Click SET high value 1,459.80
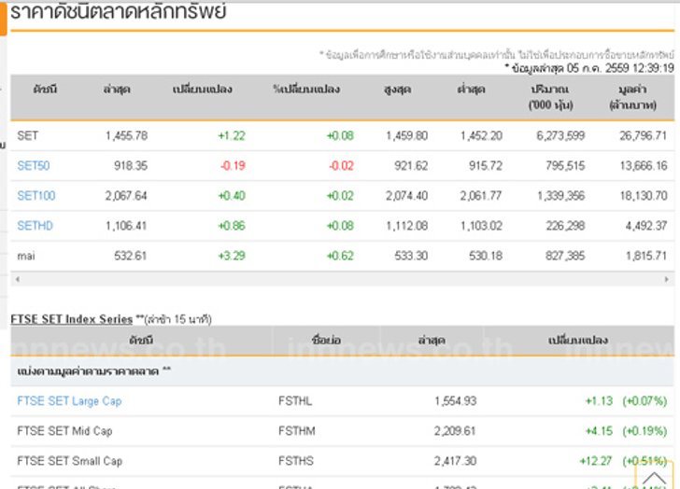 click(407, 136)
